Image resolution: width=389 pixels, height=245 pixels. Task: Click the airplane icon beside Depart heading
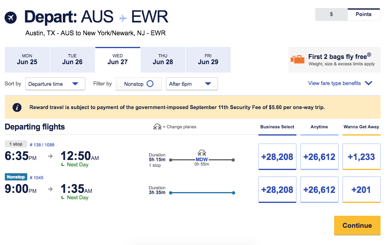point(11,18)
